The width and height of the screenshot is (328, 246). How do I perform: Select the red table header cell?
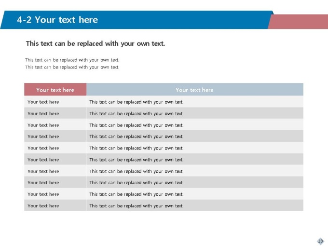[55, 90]
